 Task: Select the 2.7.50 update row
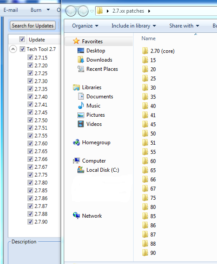(41, 120)
